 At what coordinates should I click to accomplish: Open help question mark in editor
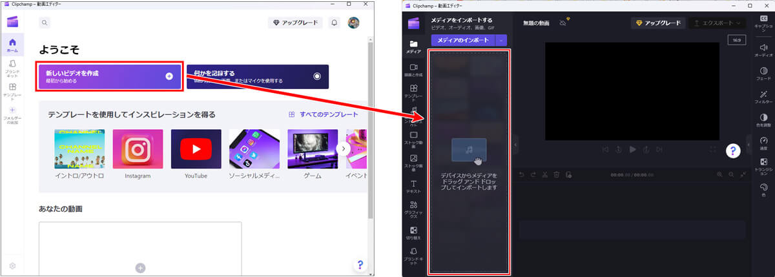point(733,151)
